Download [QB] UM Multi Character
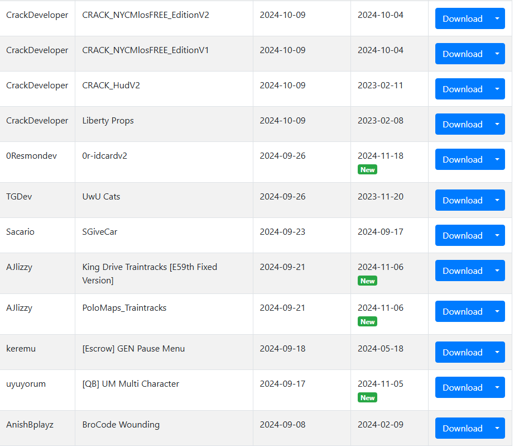The width and height of the screenshot is (519, 446). 463,387
